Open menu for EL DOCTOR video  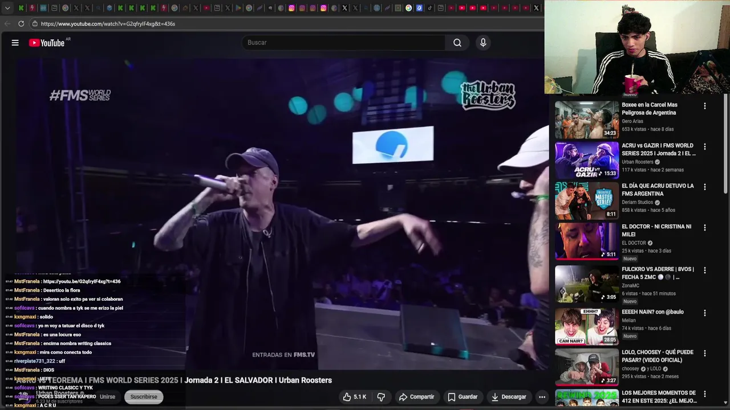(704, 228)
